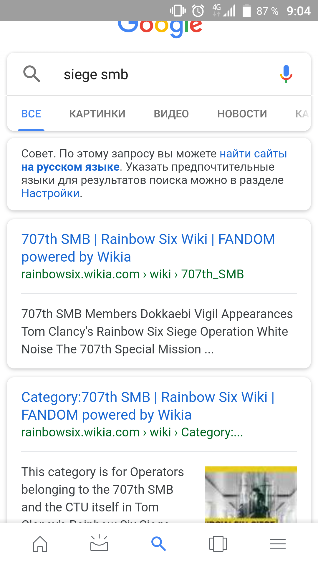Go to browser home screen

click(40, 544)
